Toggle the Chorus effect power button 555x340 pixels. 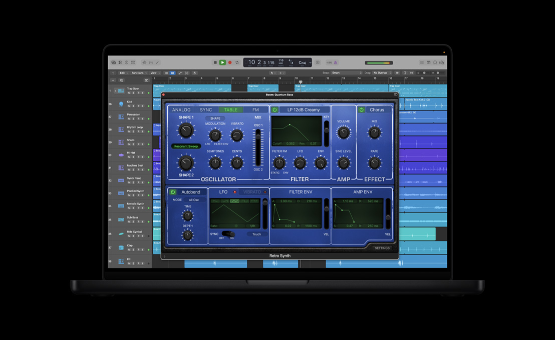tap(361, 109)
